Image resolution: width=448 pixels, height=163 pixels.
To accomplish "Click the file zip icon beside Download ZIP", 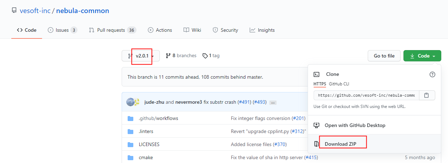I will (317, 144).
